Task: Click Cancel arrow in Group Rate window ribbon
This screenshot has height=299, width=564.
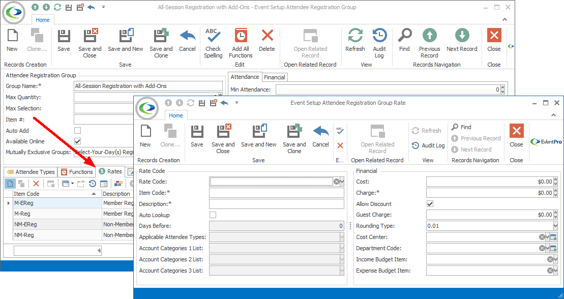Action: click(x=320, y=136)
